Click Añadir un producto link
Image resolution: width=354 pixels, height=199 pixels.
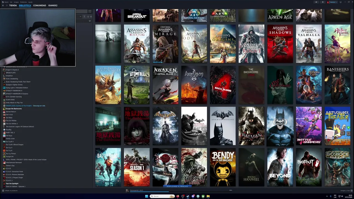[x=11, y=190]
